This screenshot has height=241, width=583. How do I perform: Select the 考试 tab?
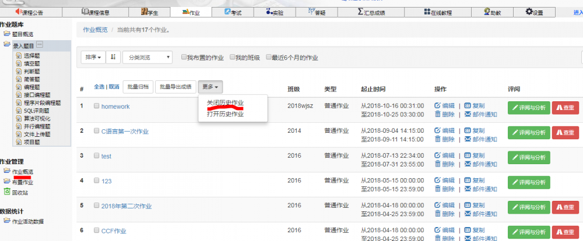(x=233, y=12)
